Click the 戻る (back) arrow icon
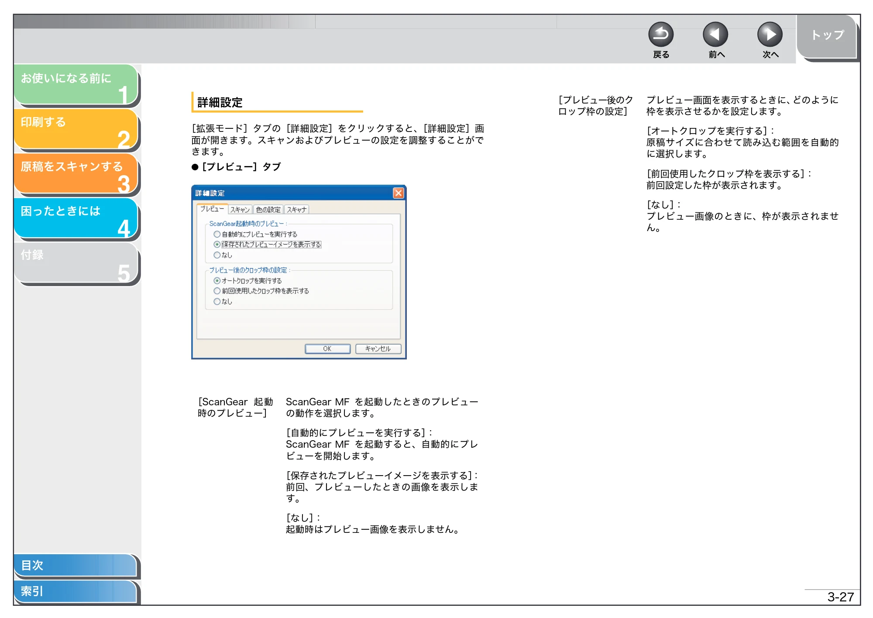The height and width of the screenshot is (618, 873). 660,35
